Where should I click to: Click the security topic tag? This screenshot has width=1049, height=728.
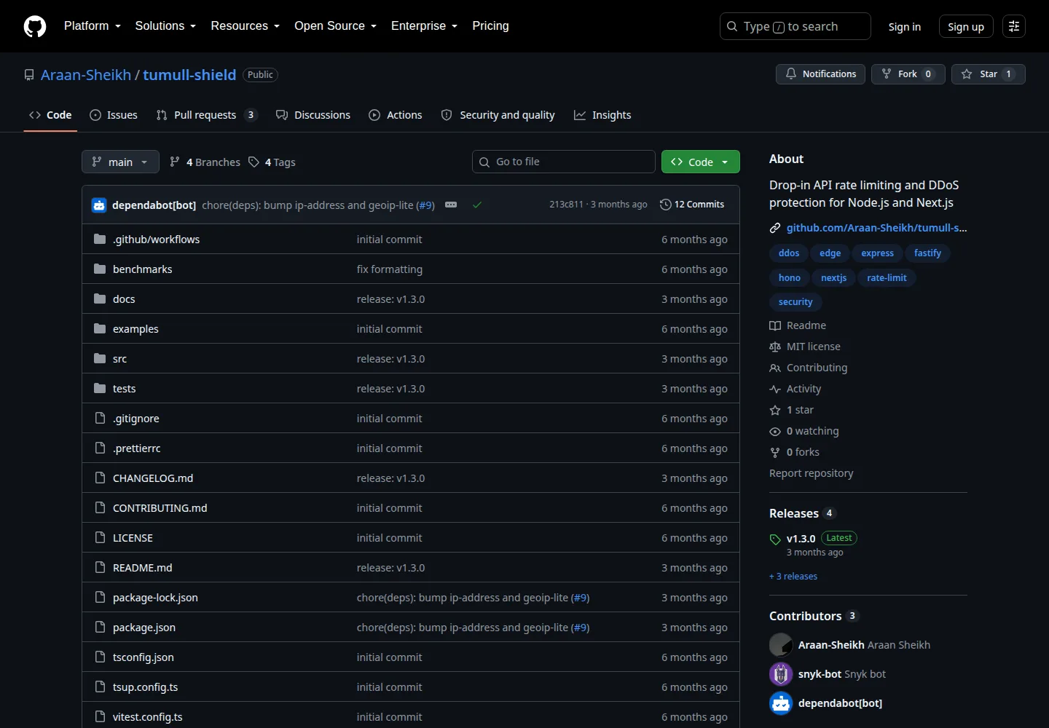(x=795, y=302)
